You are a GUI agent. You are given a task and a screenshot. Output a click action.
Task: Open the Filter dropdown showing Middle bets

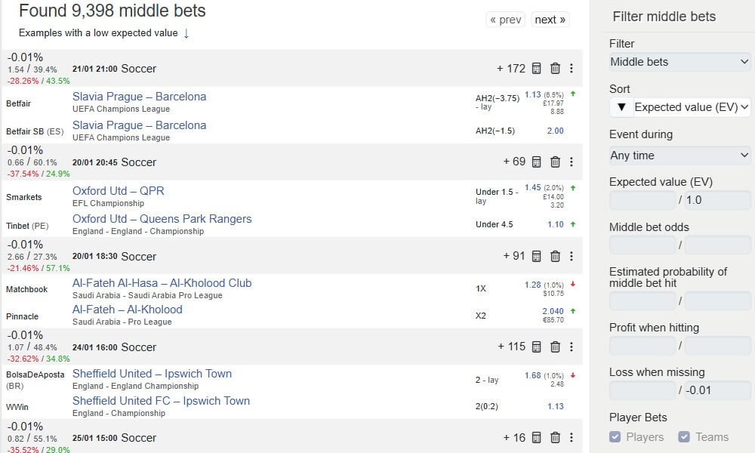click(678, 61)
